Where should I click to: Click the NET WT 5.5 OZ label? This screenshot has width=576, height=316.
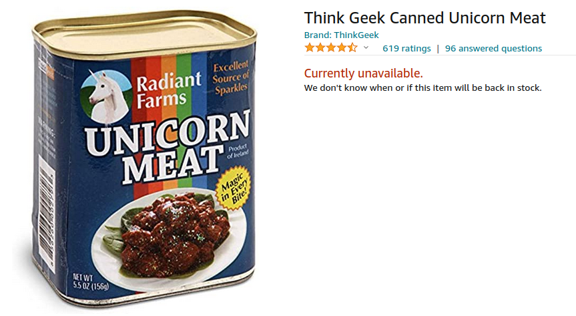[90, 282]
